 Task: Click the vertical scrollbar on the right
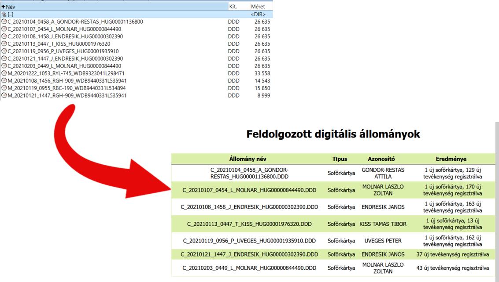(x=497, y=198)
